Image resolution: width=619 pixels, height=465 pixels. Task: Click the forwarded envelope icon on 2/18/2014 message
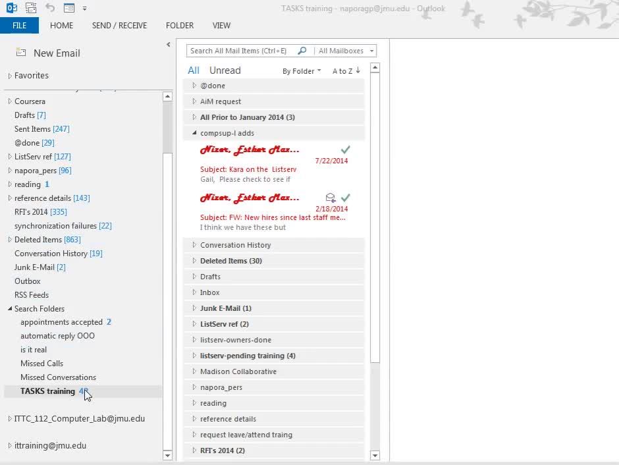(331, 198)
